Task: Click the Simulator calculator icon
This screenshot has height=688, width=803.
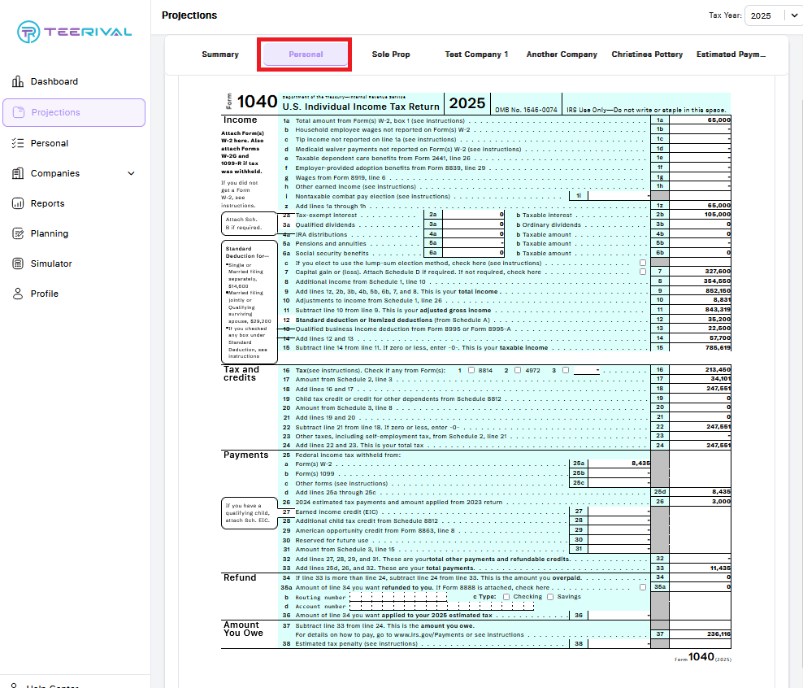Action: 18,263
